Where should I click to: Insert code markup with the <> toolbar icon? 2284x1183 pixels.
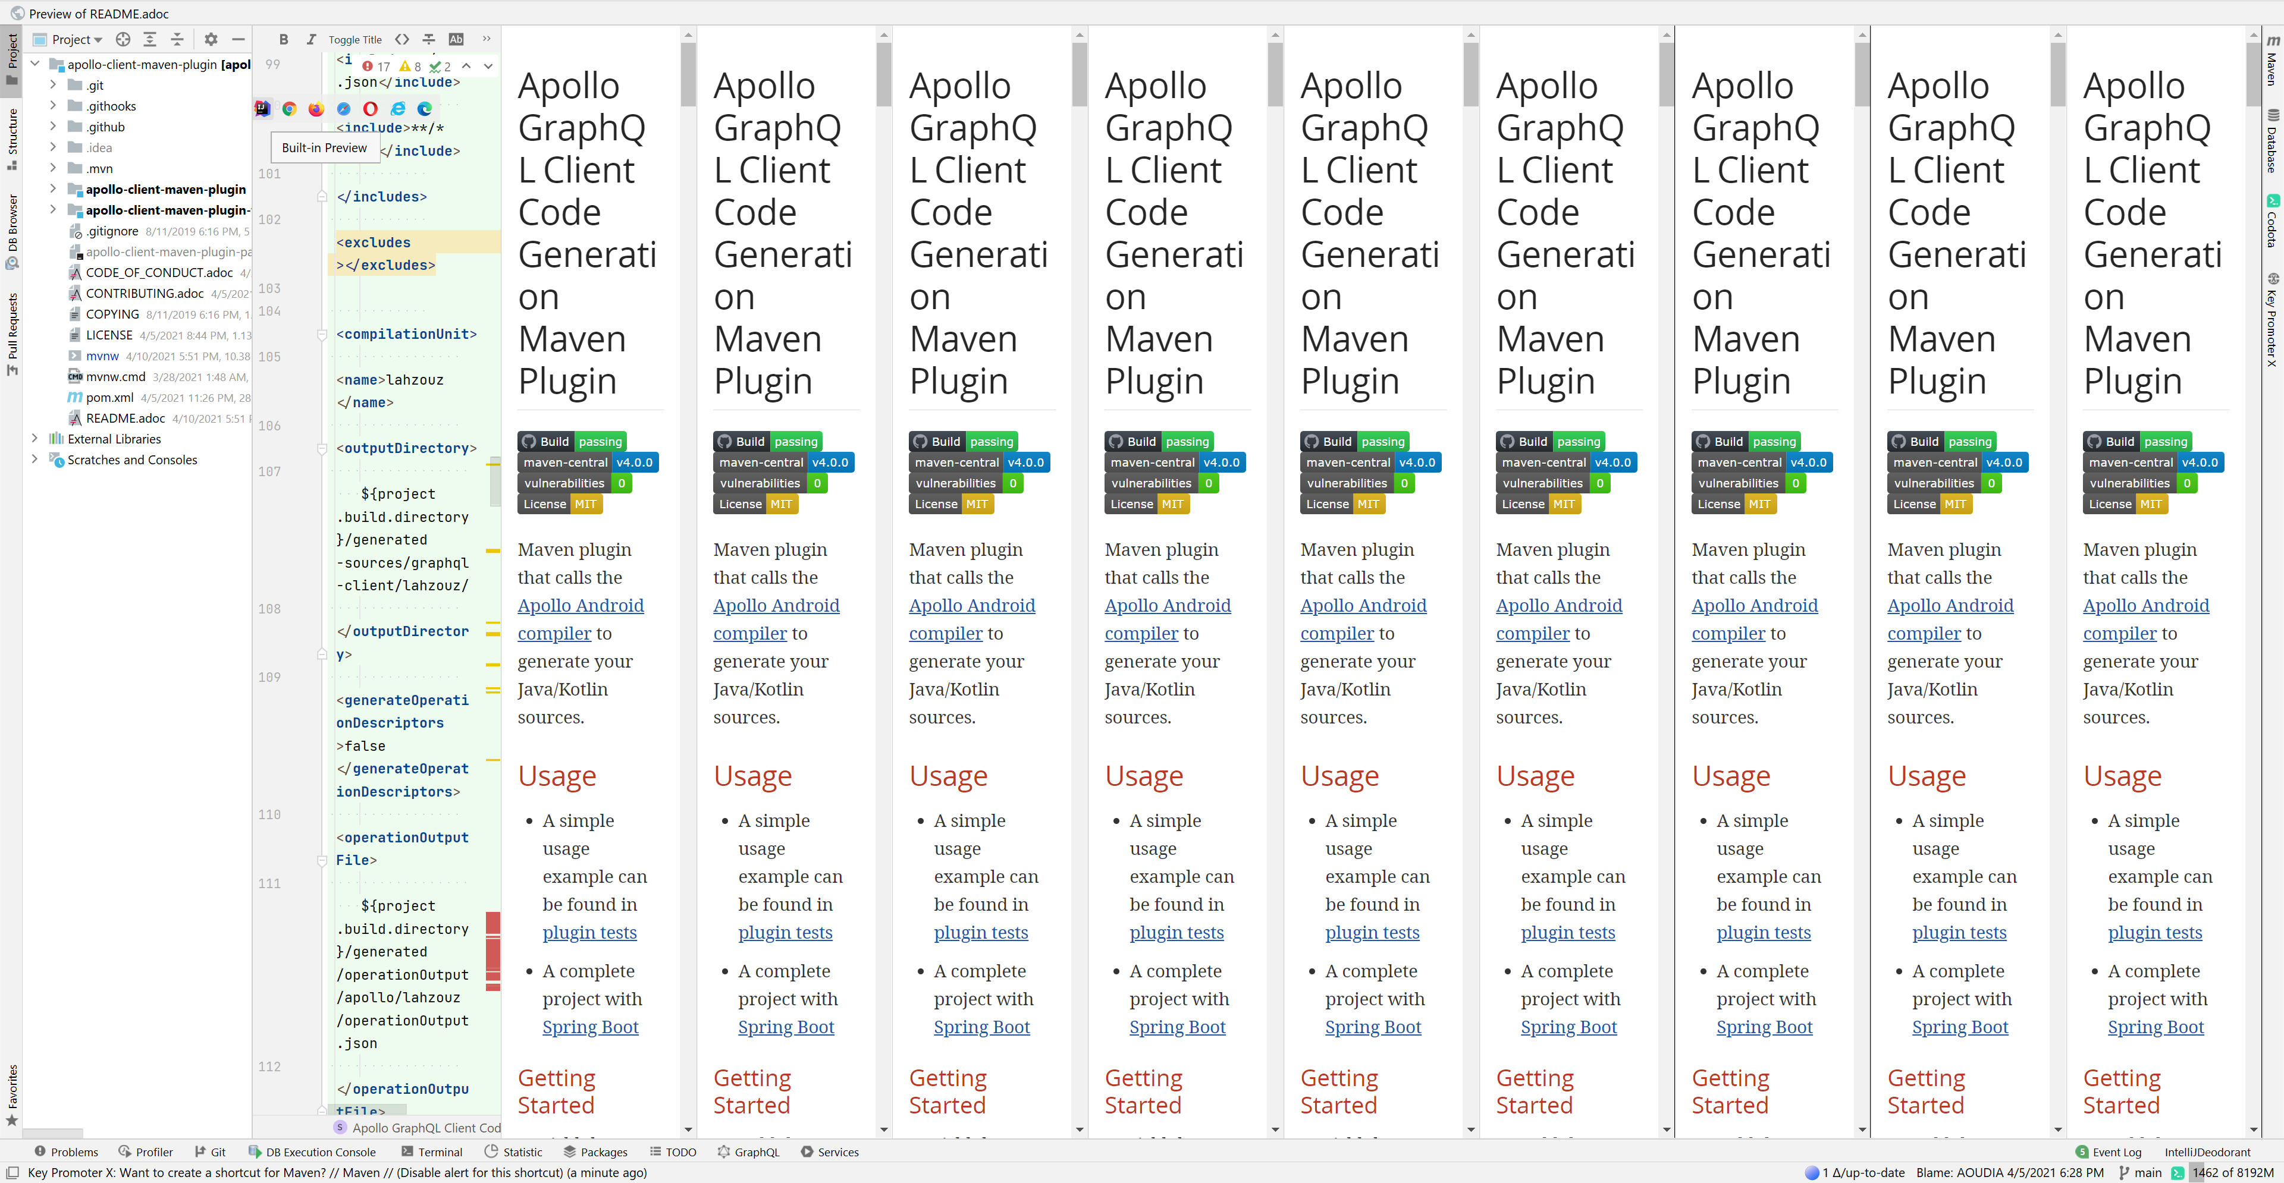pos(401,39)
